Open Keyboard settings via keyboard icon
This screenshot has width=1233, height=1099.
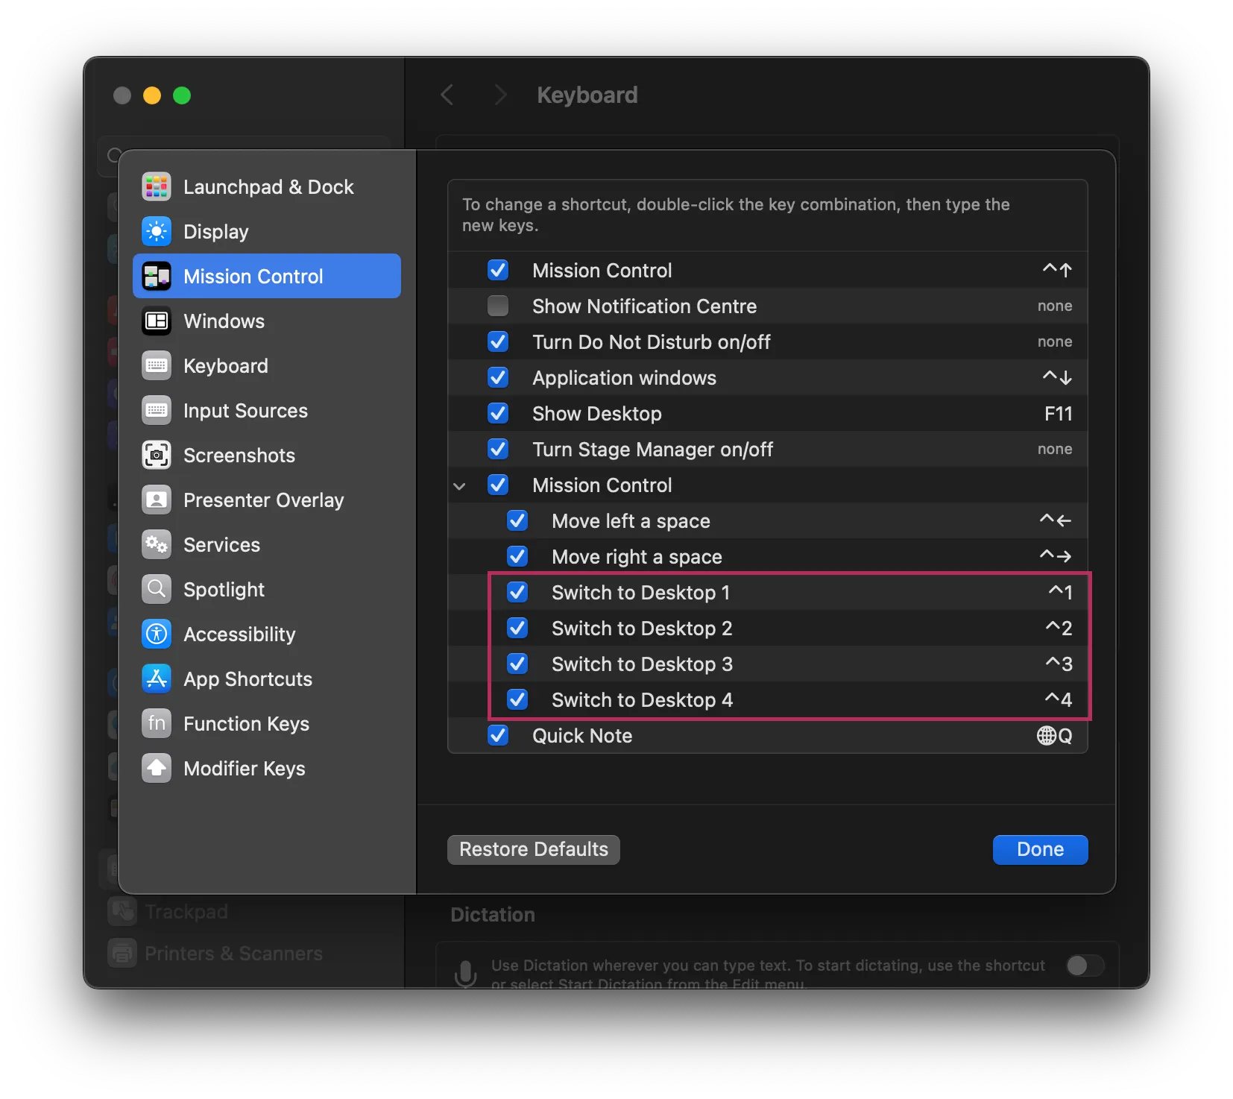[157, 365]
